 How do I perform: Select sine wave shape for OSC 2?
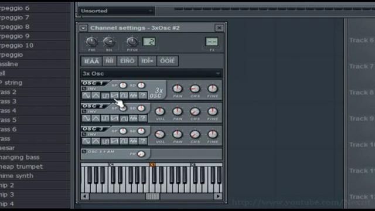tap(86, 118)
